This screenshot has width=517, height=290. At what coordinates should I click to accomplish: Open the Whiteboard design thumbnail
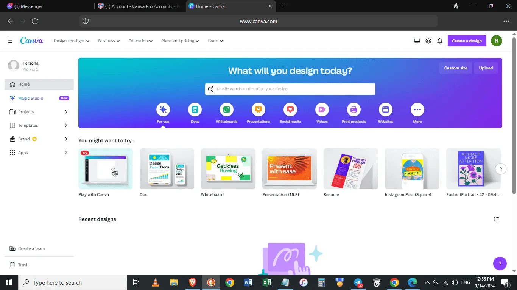228,169
